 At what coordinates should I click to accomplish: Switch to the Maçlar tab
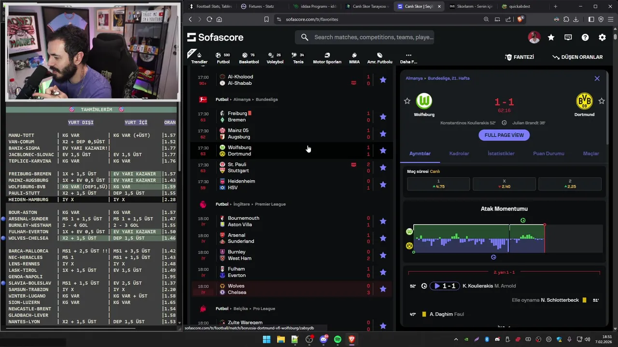pyautogui.click(x=591, y=153)
